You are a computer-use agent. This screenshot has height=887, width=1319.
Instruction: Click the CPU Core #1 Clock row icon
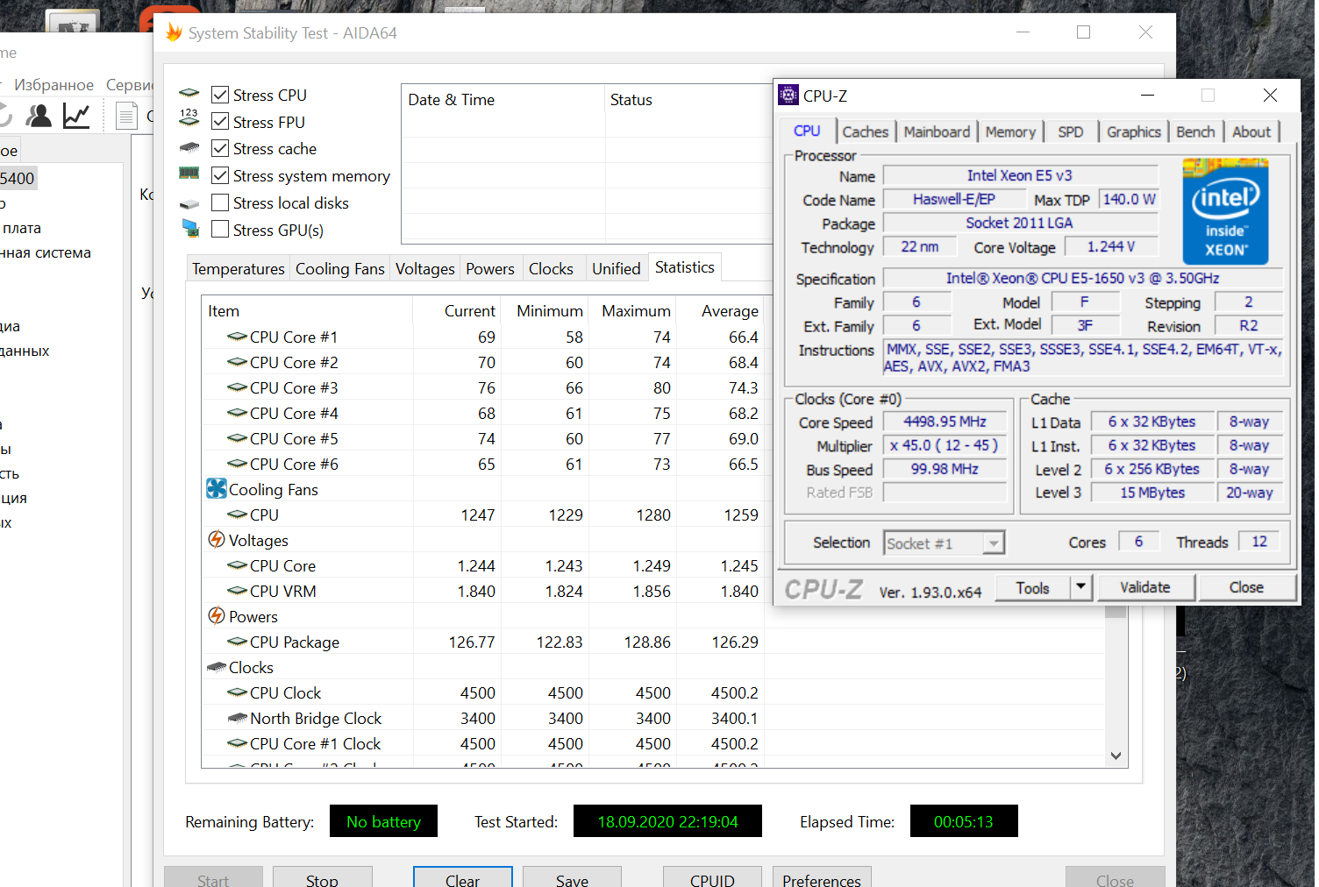237,743
